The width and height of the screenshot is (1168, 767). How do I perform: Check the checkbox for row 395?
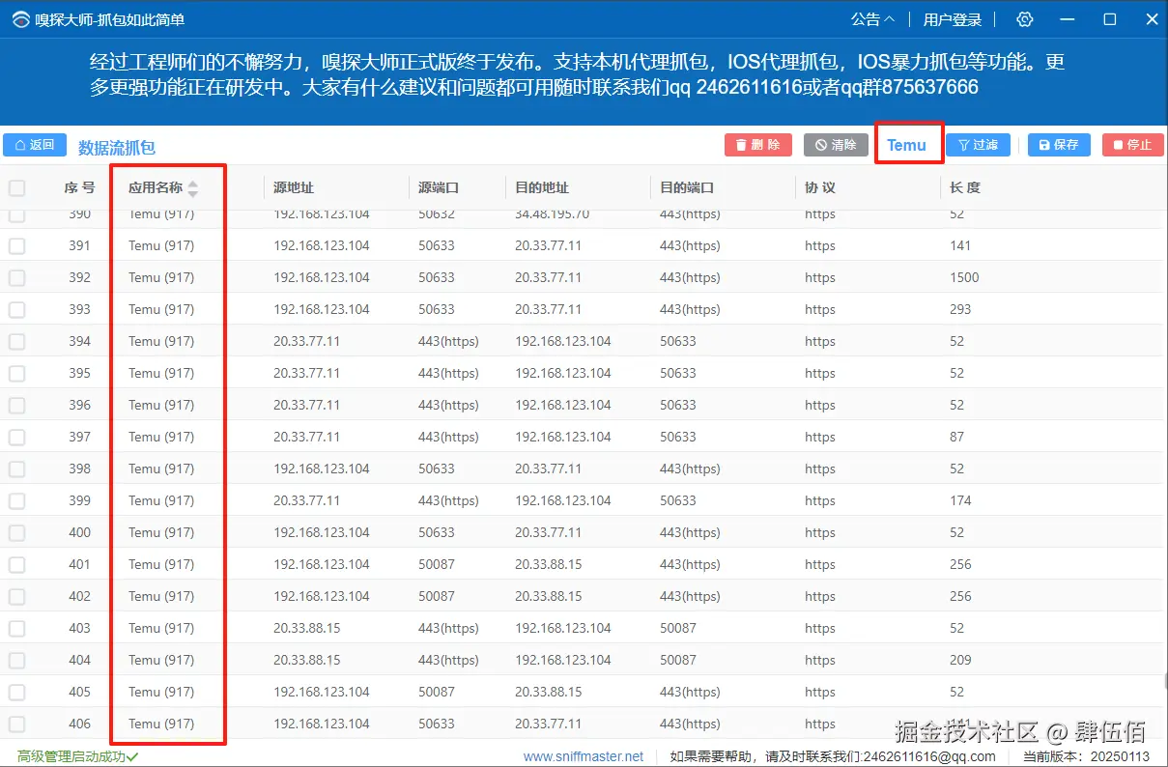click(16, 373)
